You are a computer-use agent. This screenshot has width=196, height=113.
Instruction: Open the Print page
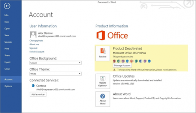point(7,49)
